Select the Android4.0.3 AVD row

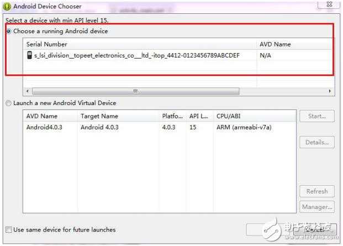pyautogui.click(x=160, y=127)
